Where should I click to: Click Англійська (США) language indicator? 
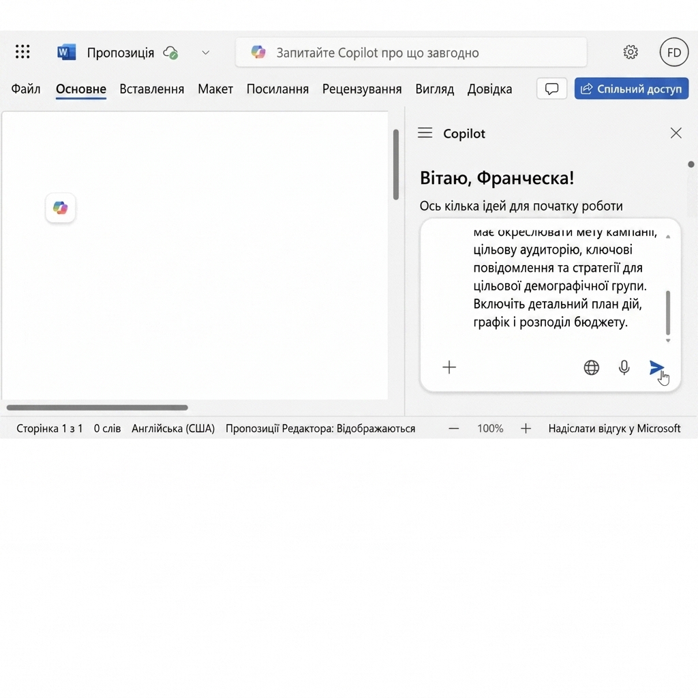point(173,428)
